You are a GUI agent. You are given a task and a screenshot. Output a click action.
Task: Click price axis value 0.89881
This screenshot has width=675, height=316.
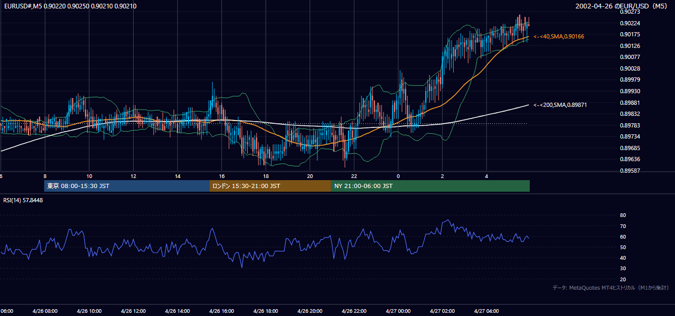coord(630,103)
